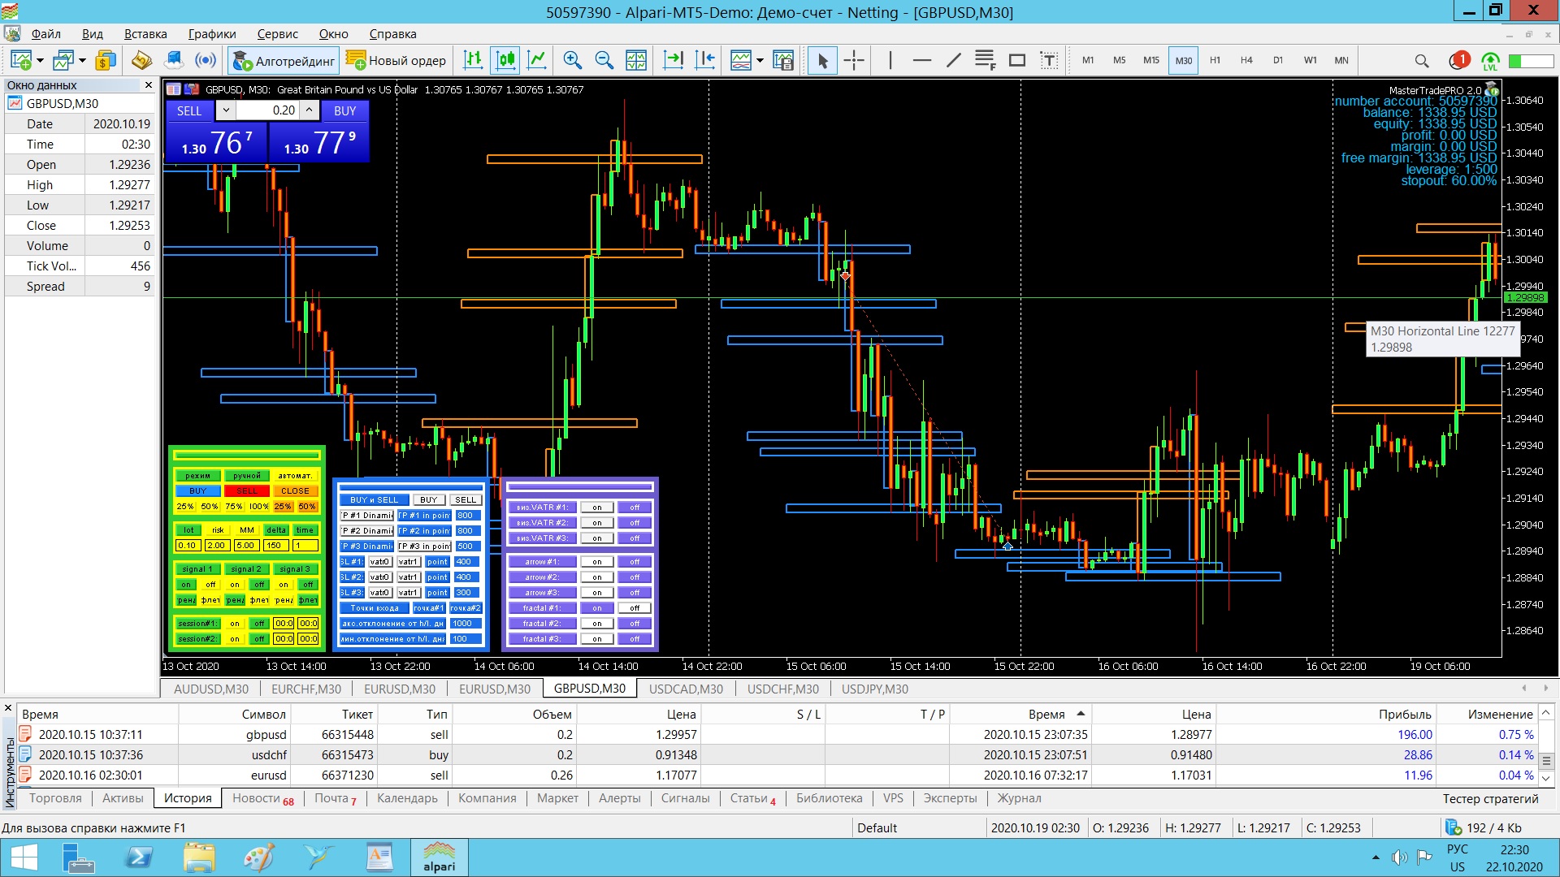Switch to candlestick chart icon
The height and width of the screenshot is (877, 1560).
tap(505, 60)
